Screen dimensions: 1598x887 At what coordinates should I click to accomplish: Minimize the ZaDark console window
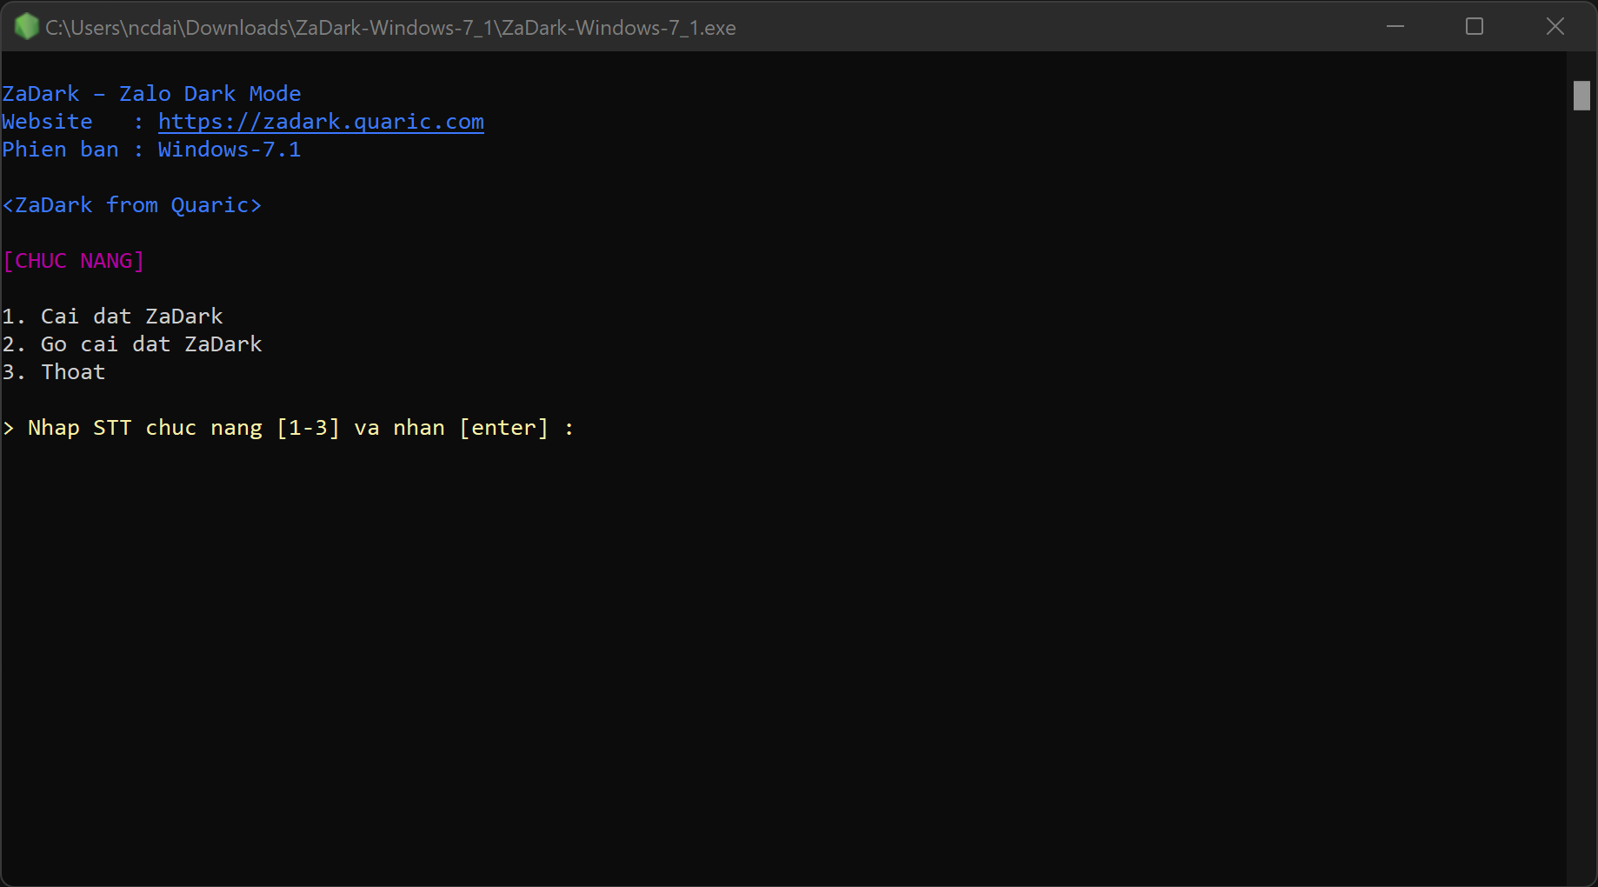[x=1395, y=27]
